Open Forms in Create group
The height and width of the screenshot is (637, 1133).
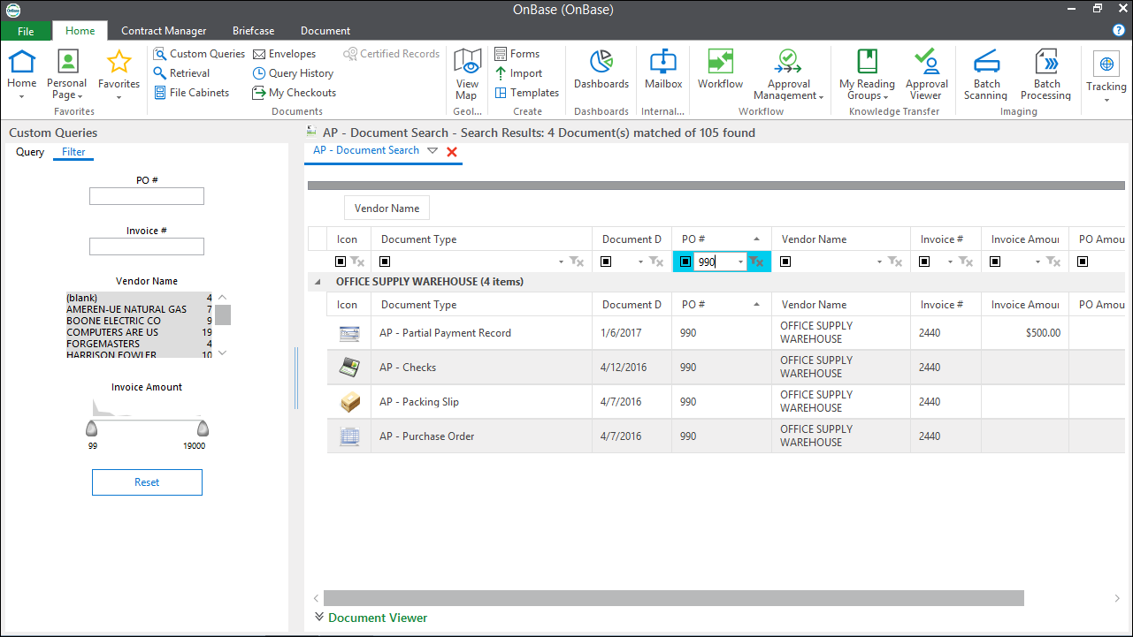click(x=517, y=54)
